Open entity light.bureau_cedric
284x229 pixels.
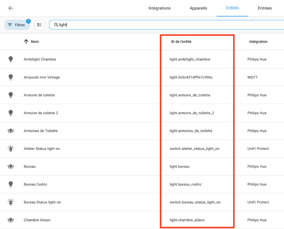[186, 184]
